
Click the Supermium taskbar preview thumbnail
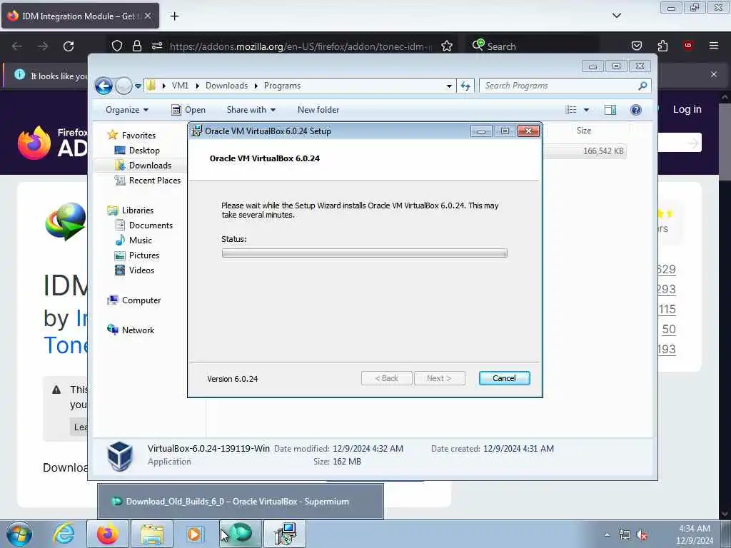pos(240,502)
